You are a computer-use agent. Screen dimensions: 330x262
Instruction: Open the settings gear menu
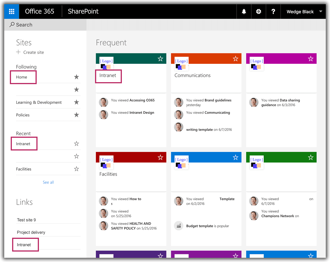pyautogui.click(x=259, y=12)
